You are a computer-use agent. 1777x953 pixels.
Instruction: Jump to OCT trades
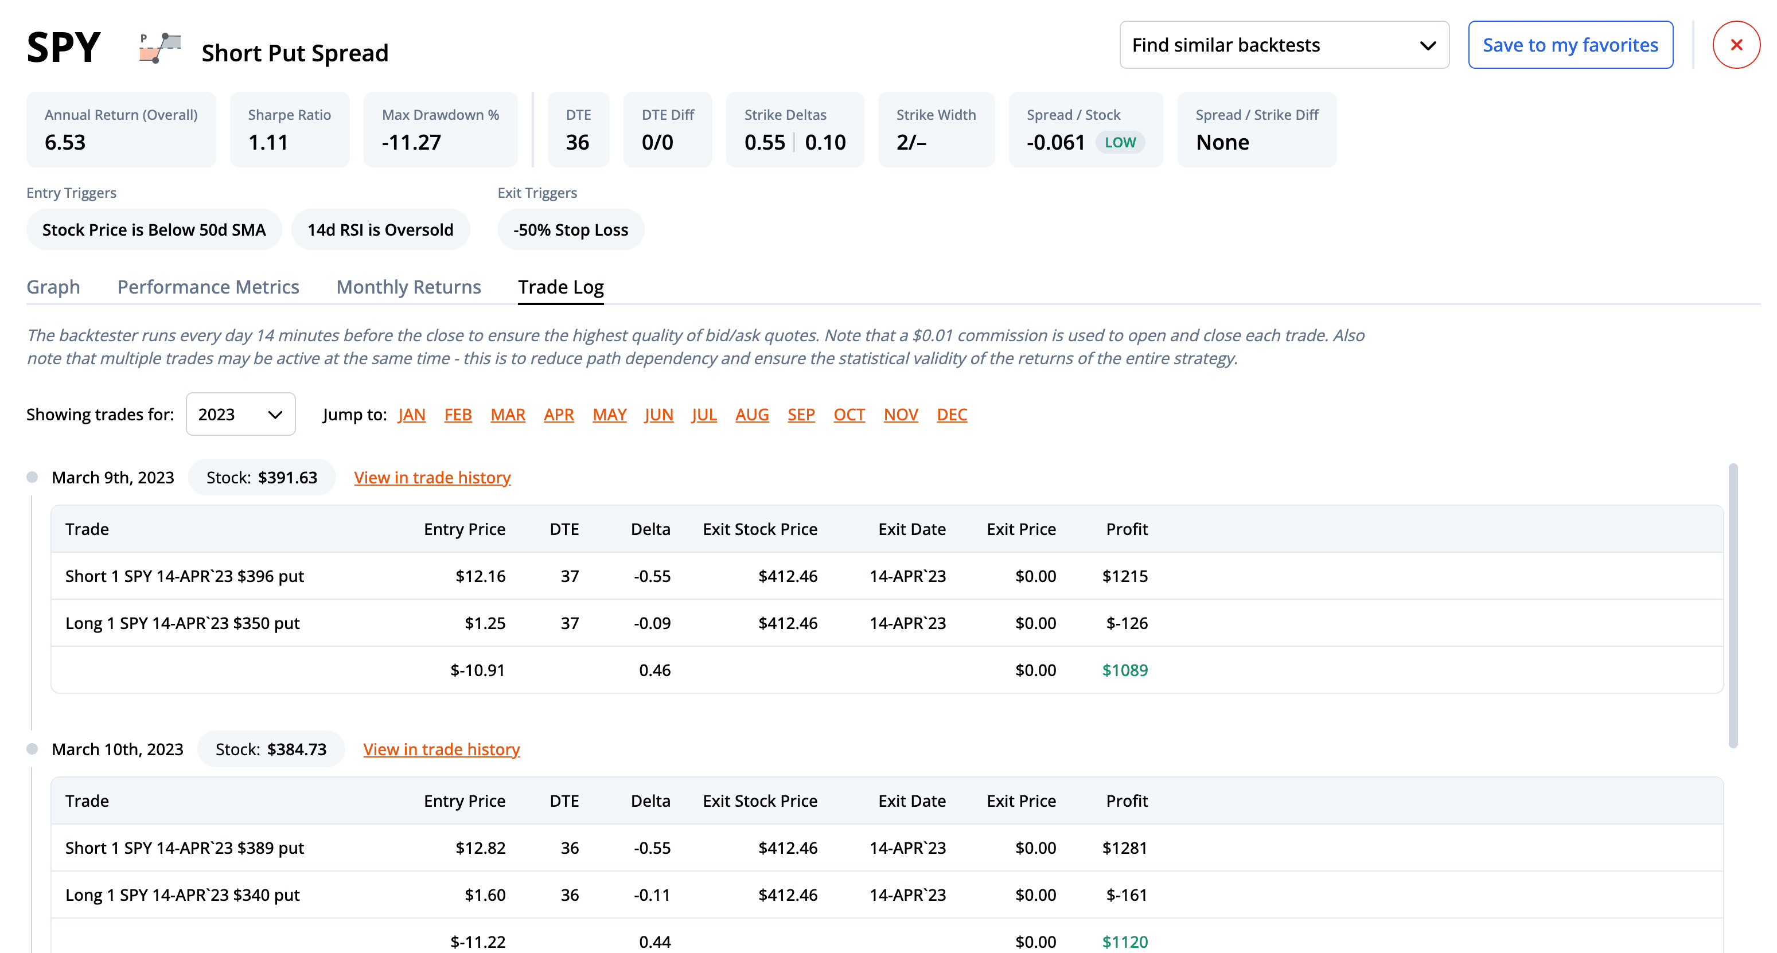[849, 415]
